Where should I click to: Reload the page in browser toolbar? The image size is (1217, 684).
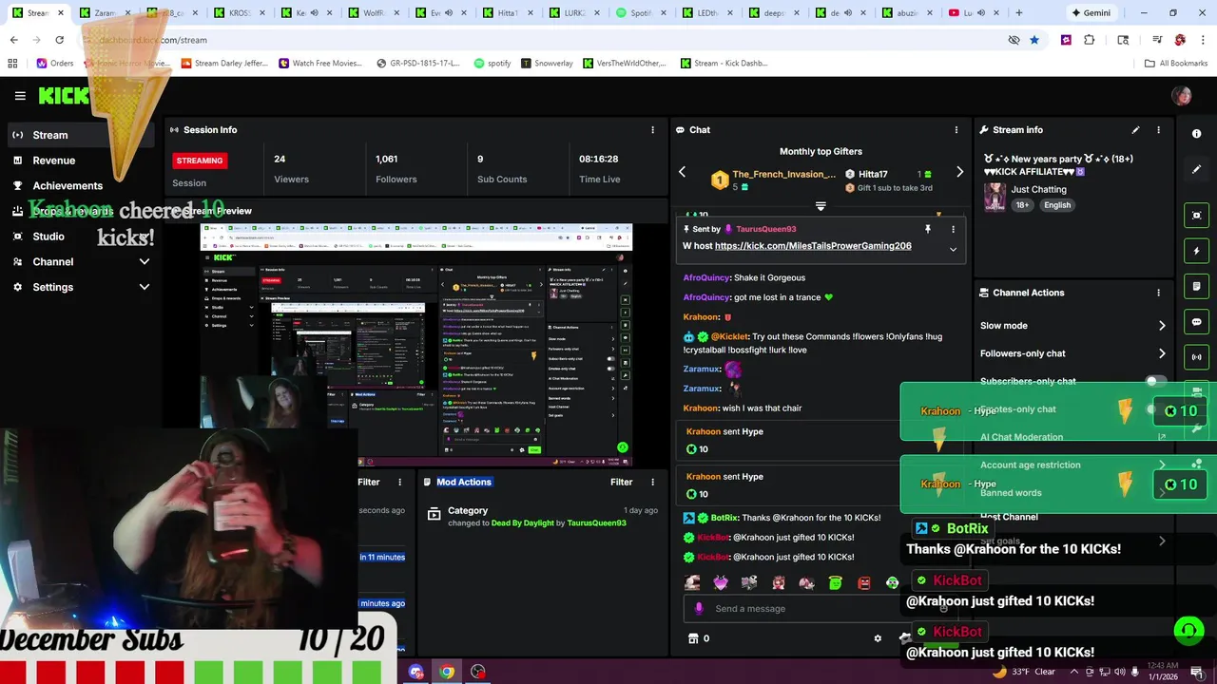[x=59, y=40]
